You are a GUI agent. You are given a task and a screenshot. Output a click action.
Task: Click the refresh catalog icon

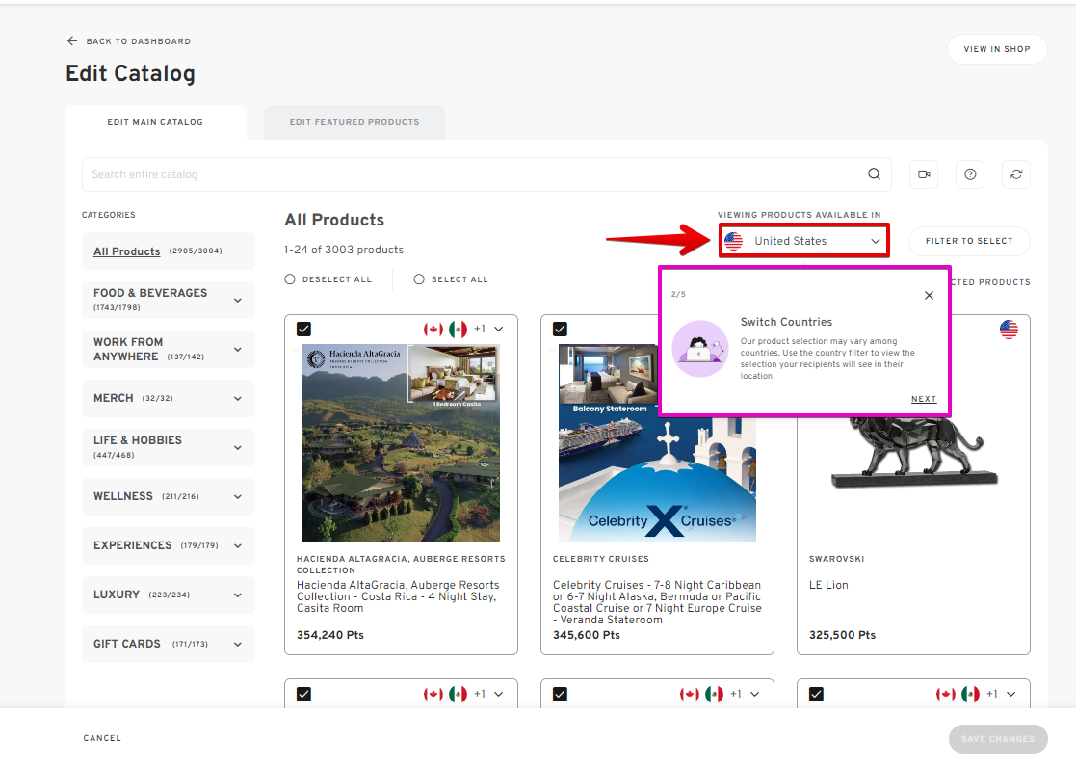(x=1016, y=174)
